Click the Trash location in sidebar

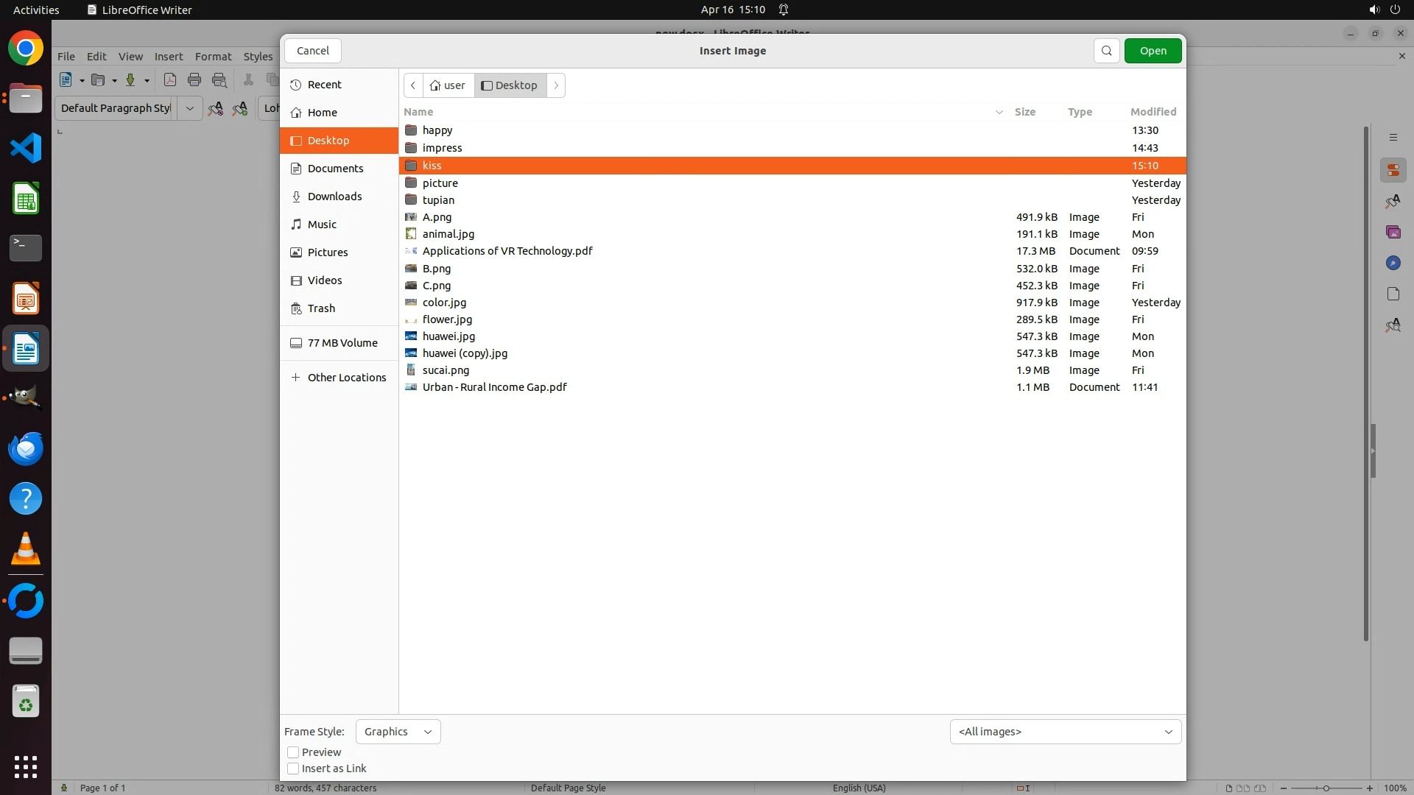pos(321,308)
